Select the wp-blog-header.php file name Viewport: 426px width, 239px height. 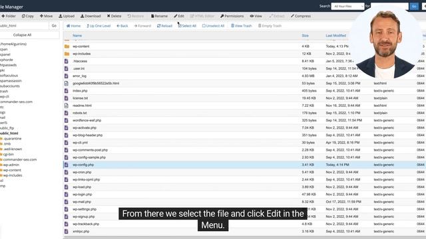coord(87,135)
